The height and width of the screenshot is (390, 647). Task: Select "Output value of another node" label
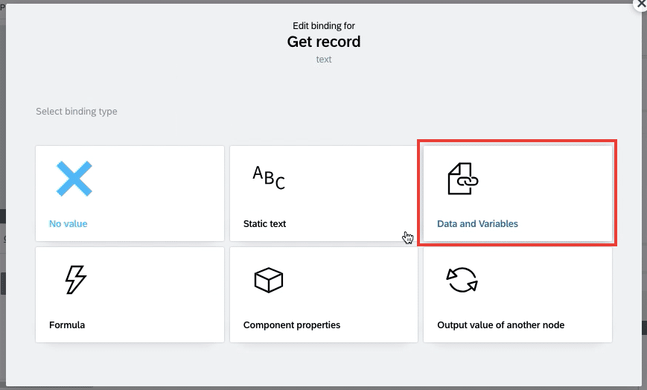[x=500, y=325]
